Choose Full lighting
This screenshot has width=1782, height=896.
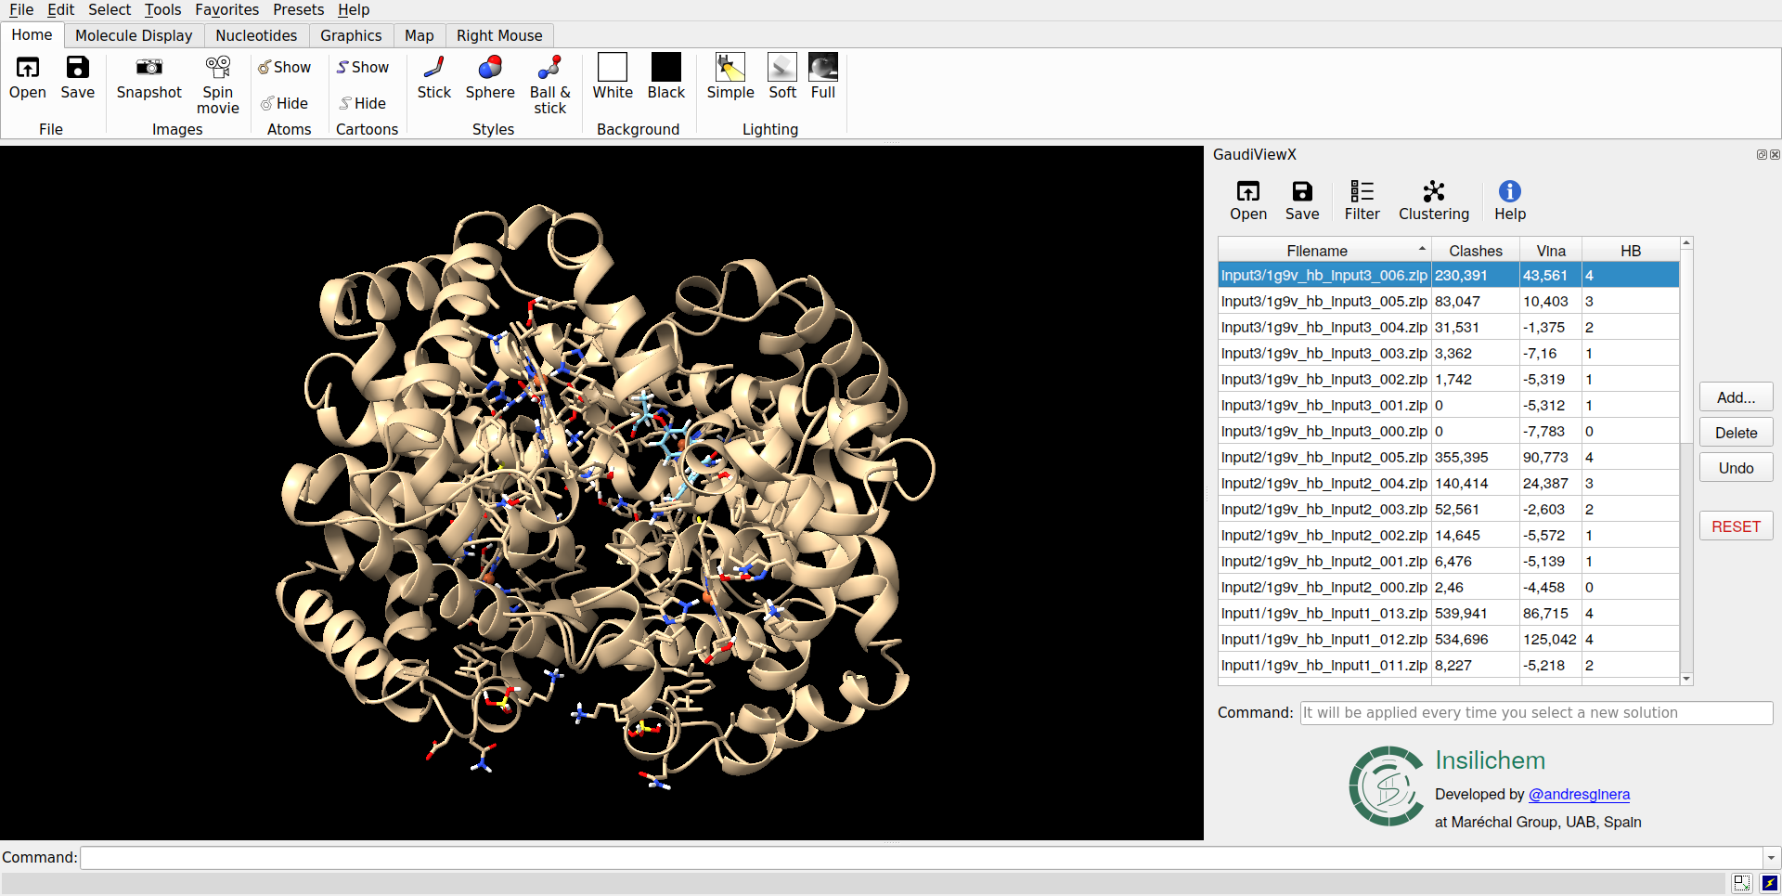coord(823,77)
